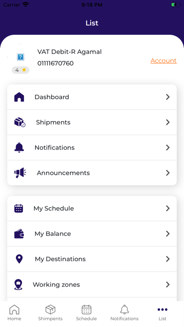Open the orange Account link

(x=163, y=61)
